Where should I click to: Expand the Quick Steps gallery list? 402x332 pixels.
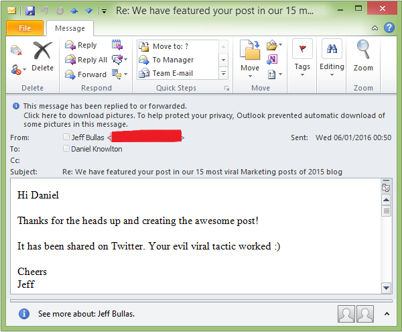pos(224,73)
